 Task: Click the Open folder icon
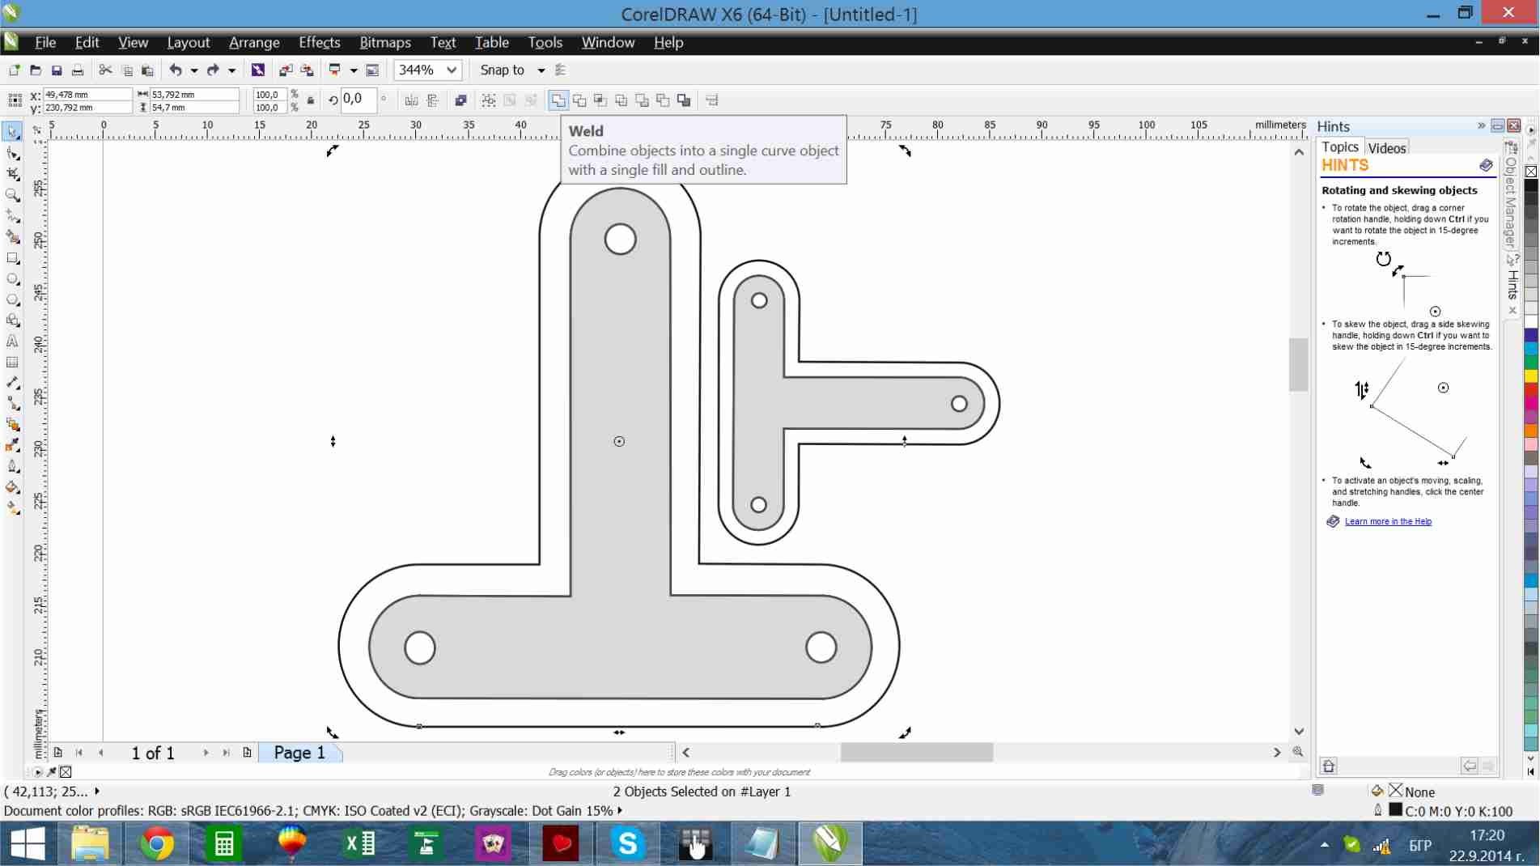36,70
